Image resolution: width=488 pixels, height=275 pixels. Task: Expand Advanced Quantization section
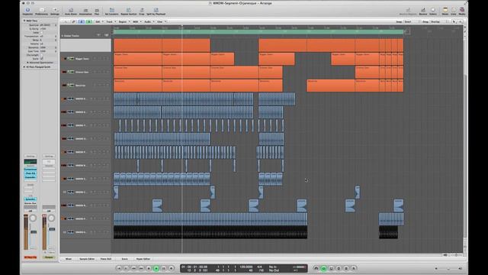[x=27, y=63]
